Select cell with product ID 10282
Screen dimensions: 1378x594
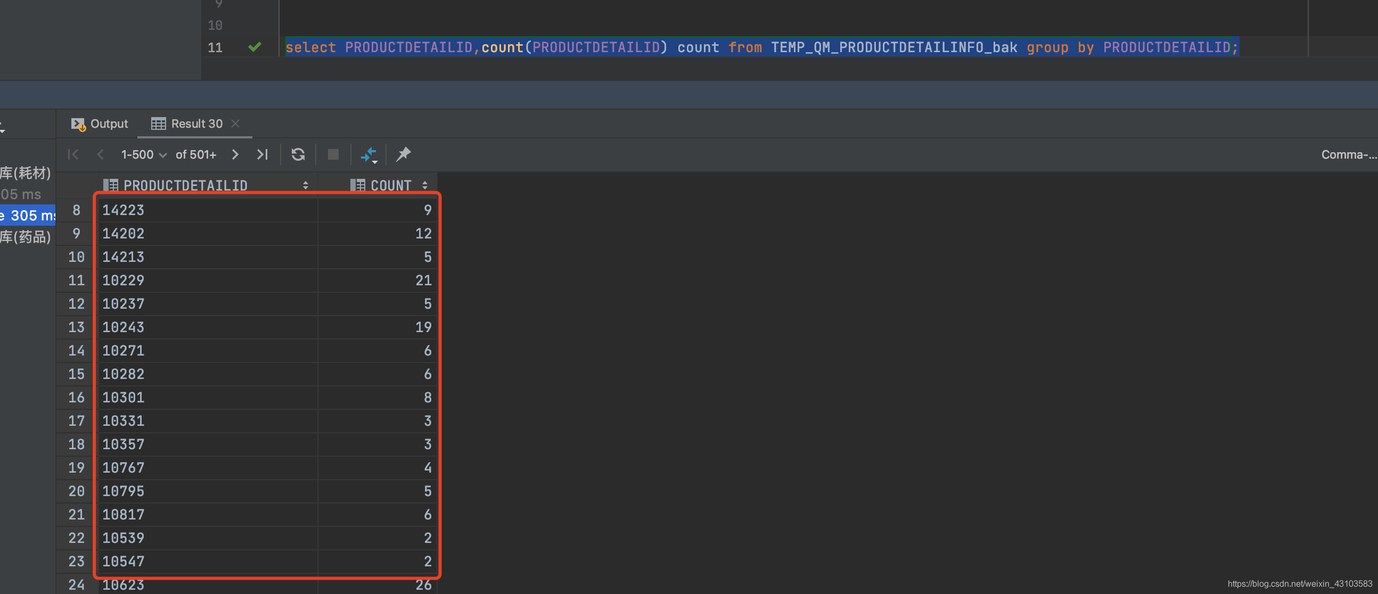208,374
